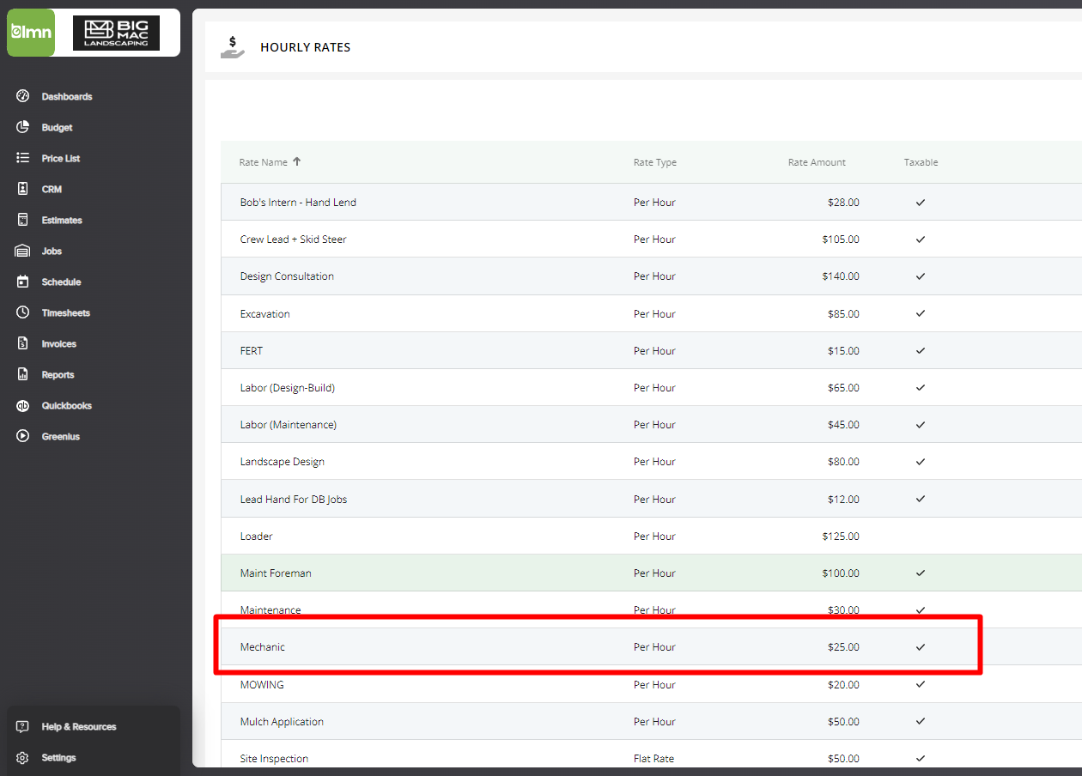Viewport: 1082px width, 776px height.
Task: Click the Reports chart icon
Action: click(x=23, y=374)
